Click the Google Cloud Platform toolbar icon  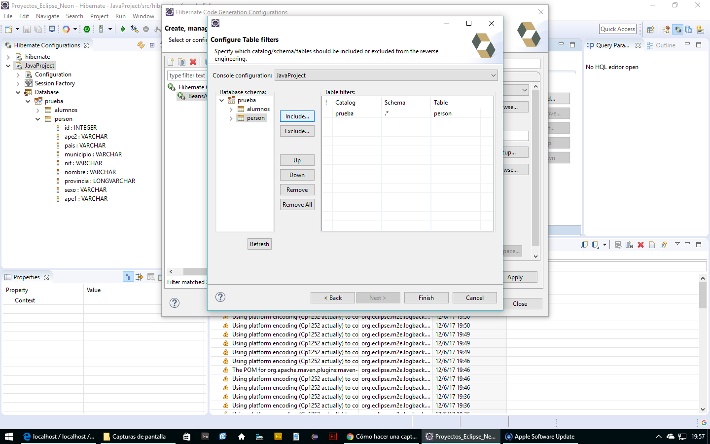point(66,29)
